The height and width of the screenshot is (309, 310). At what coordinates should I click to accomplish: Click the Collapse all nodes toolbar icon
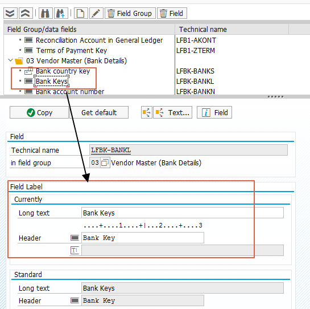tap(26, 13)
